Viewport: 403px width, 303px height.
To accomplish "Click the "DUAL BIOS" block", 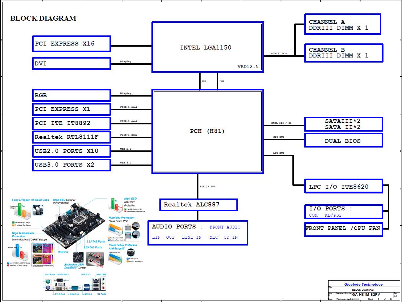I will [343, 140].
